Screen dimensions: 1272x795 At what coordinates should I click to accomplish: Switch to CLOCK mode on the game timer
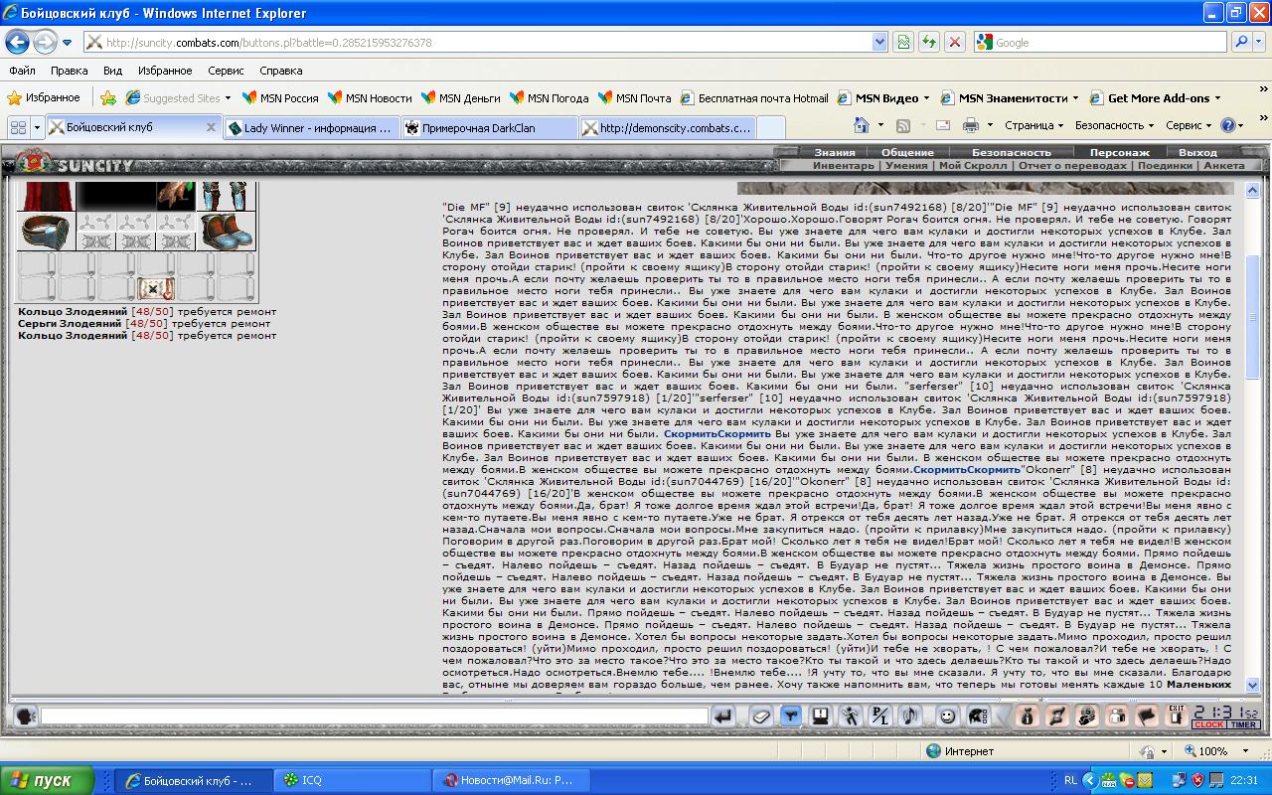(x=1208, y=725)
